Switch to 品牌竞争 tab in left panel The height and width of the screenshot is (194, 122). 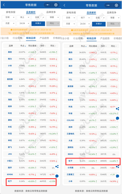click(51, 12)
